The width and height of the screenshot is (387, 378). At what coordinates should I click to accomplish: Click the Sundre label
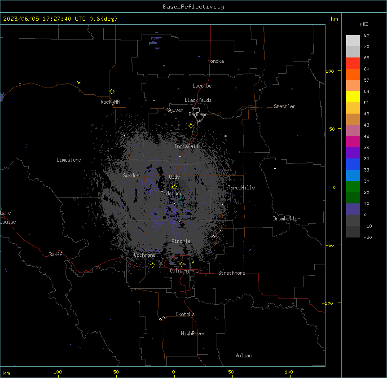pyautogui.click(x=131, y=176)
